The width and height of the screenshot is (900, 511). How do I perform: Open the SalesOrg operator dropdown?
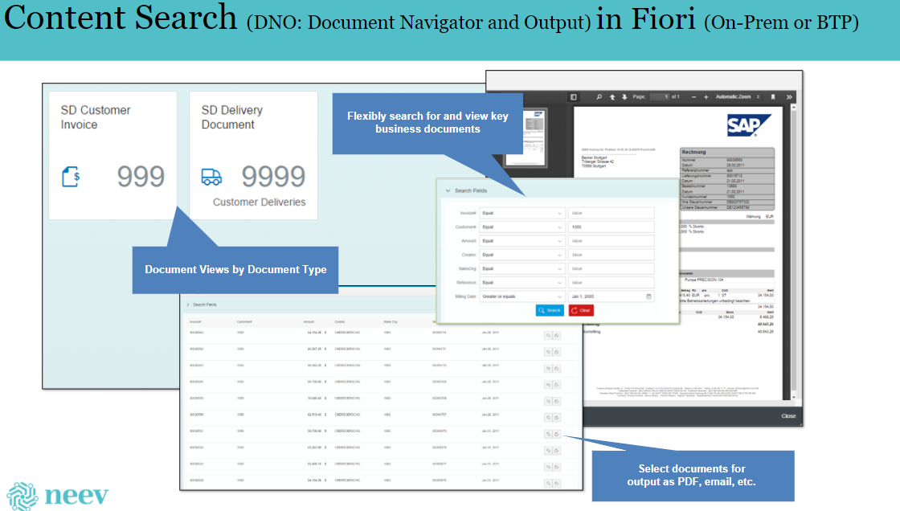coord(522,268)
